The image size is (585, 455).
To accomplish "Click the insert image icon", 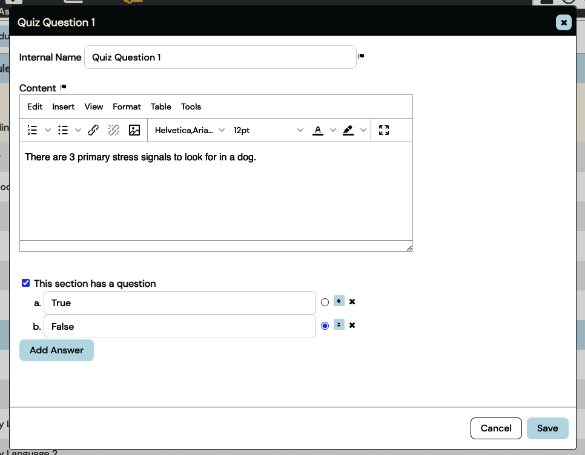I will (134, 130).
